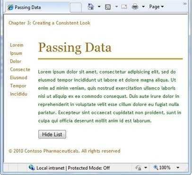Click the status bar security lock icon

click(139, 168)
